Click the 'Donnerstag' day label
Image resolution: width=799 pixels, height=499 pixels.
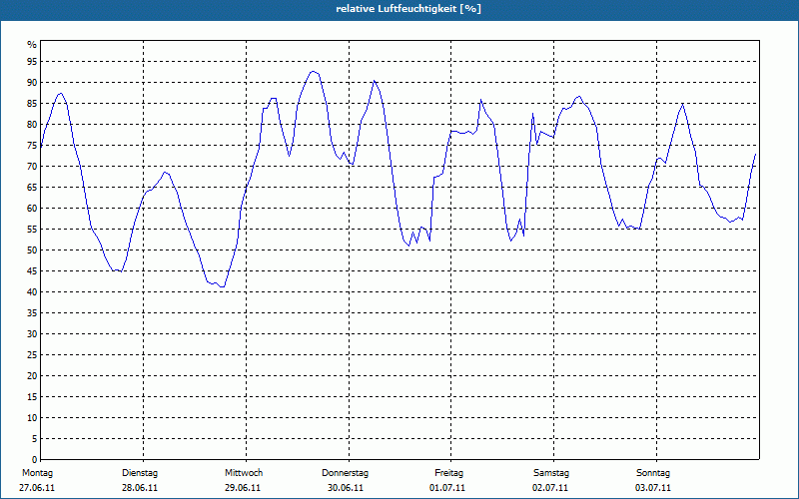point(345,473)
